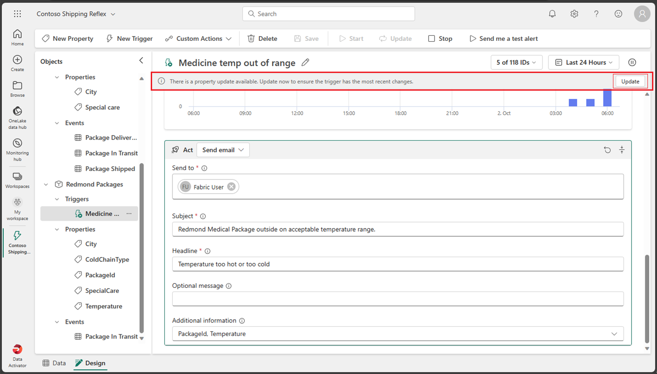This screenshot has width=657, height=374.
Task: Collapse the Redmond Packages object
Action: 46,185
